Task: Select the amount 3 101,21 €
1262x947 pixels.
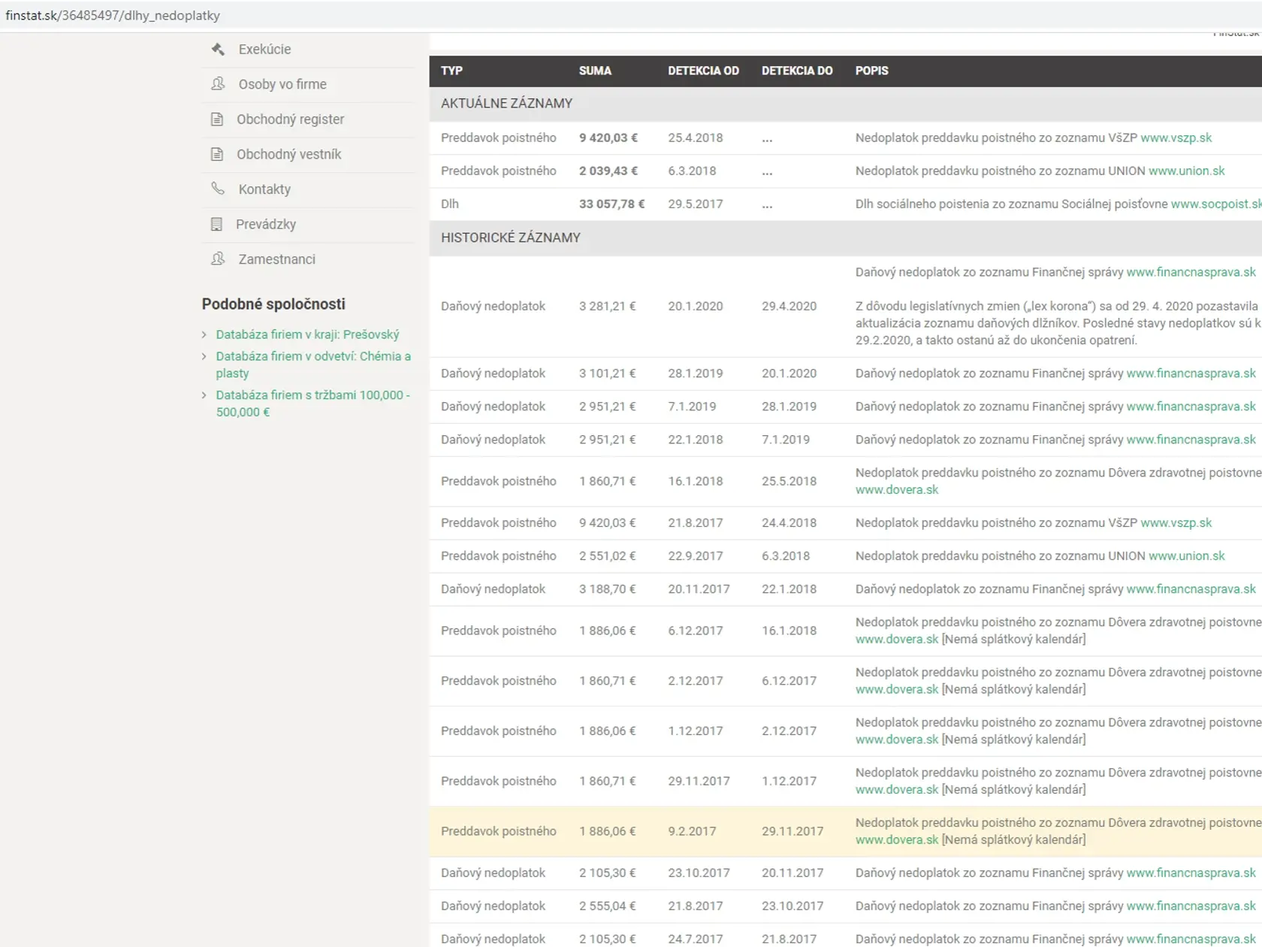Action: click(x=607, y=373)
